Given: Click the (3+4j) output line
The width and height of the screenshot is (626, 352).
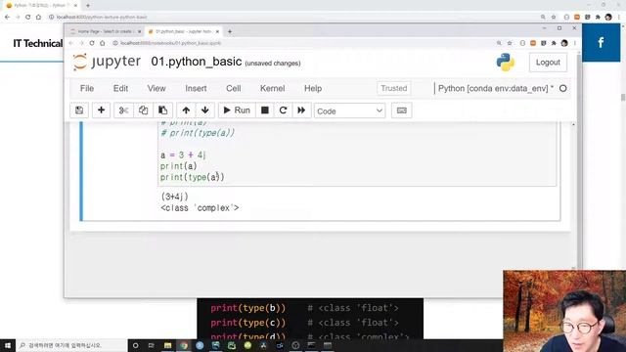Looking at the screenshot, I should pos(174,197).
